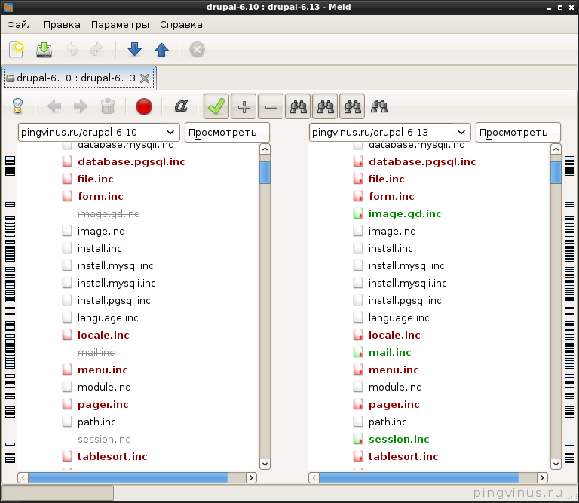This screenshot has width=579, height=503.
Task: Click right pane scroll up arrow
Action: pyautogui.click(x=556, y=149)
